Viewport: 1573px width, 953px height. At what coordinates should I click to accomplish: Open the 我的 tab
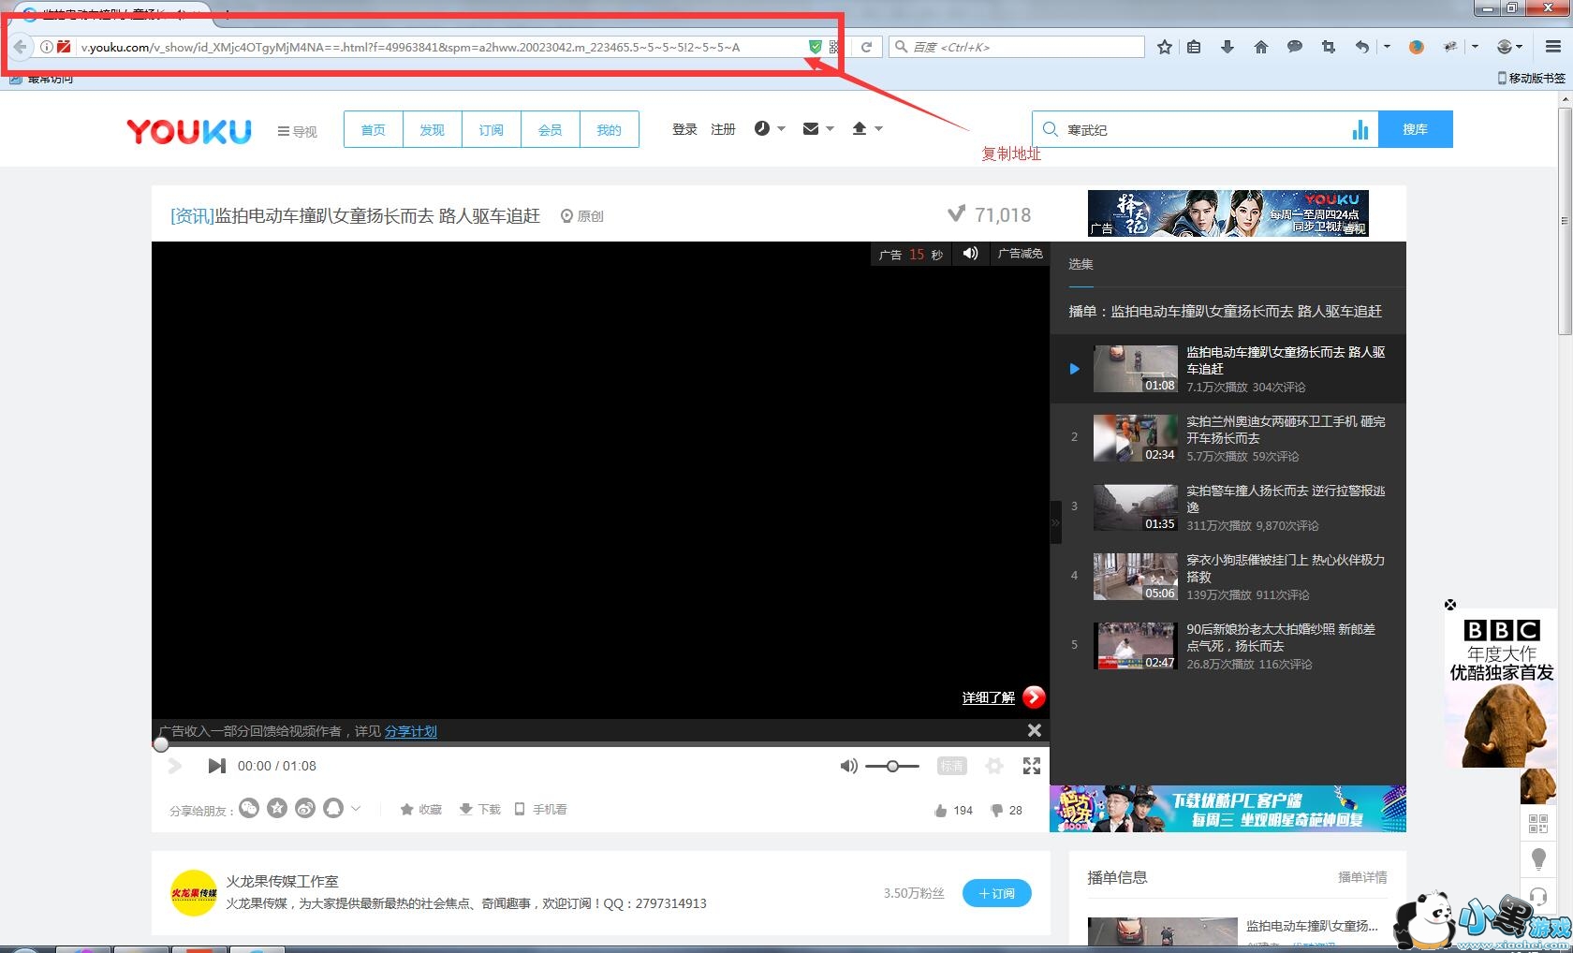point(610,129)
